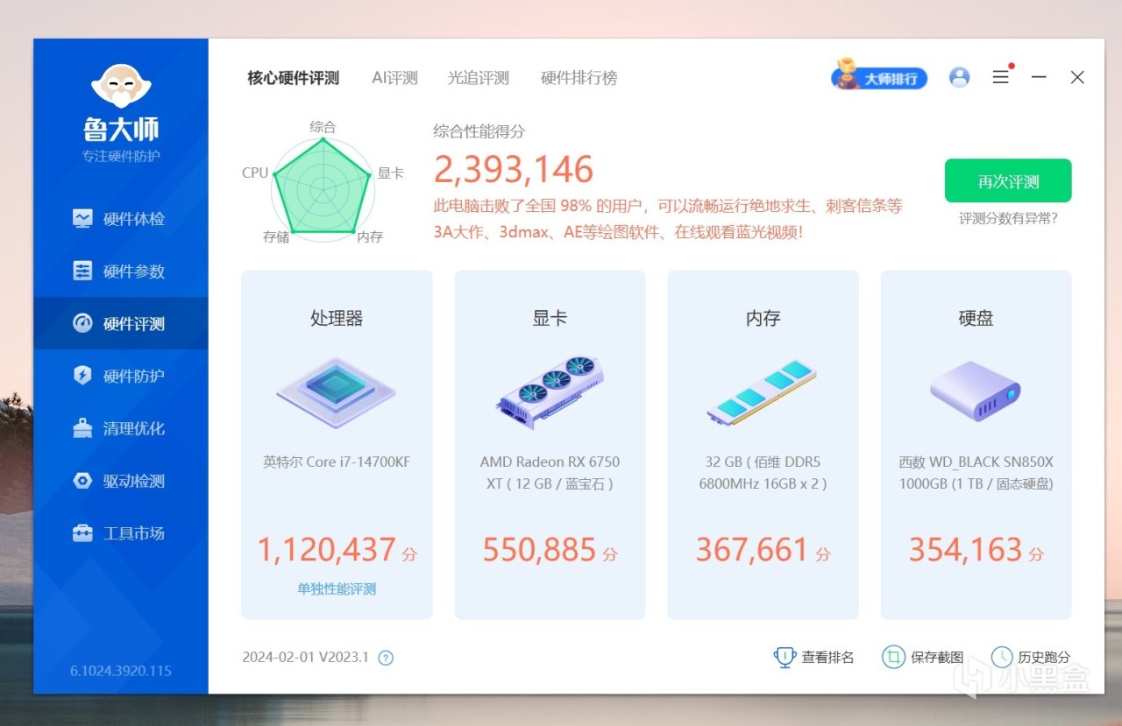Click the 专注硬件防护 slogan

121,157
